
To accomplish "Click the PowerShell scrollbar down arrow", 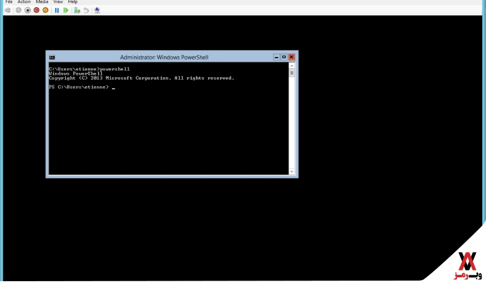I will [292, 172].
